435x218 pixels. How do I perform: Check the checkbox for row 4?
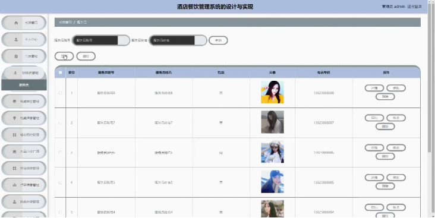60,182
